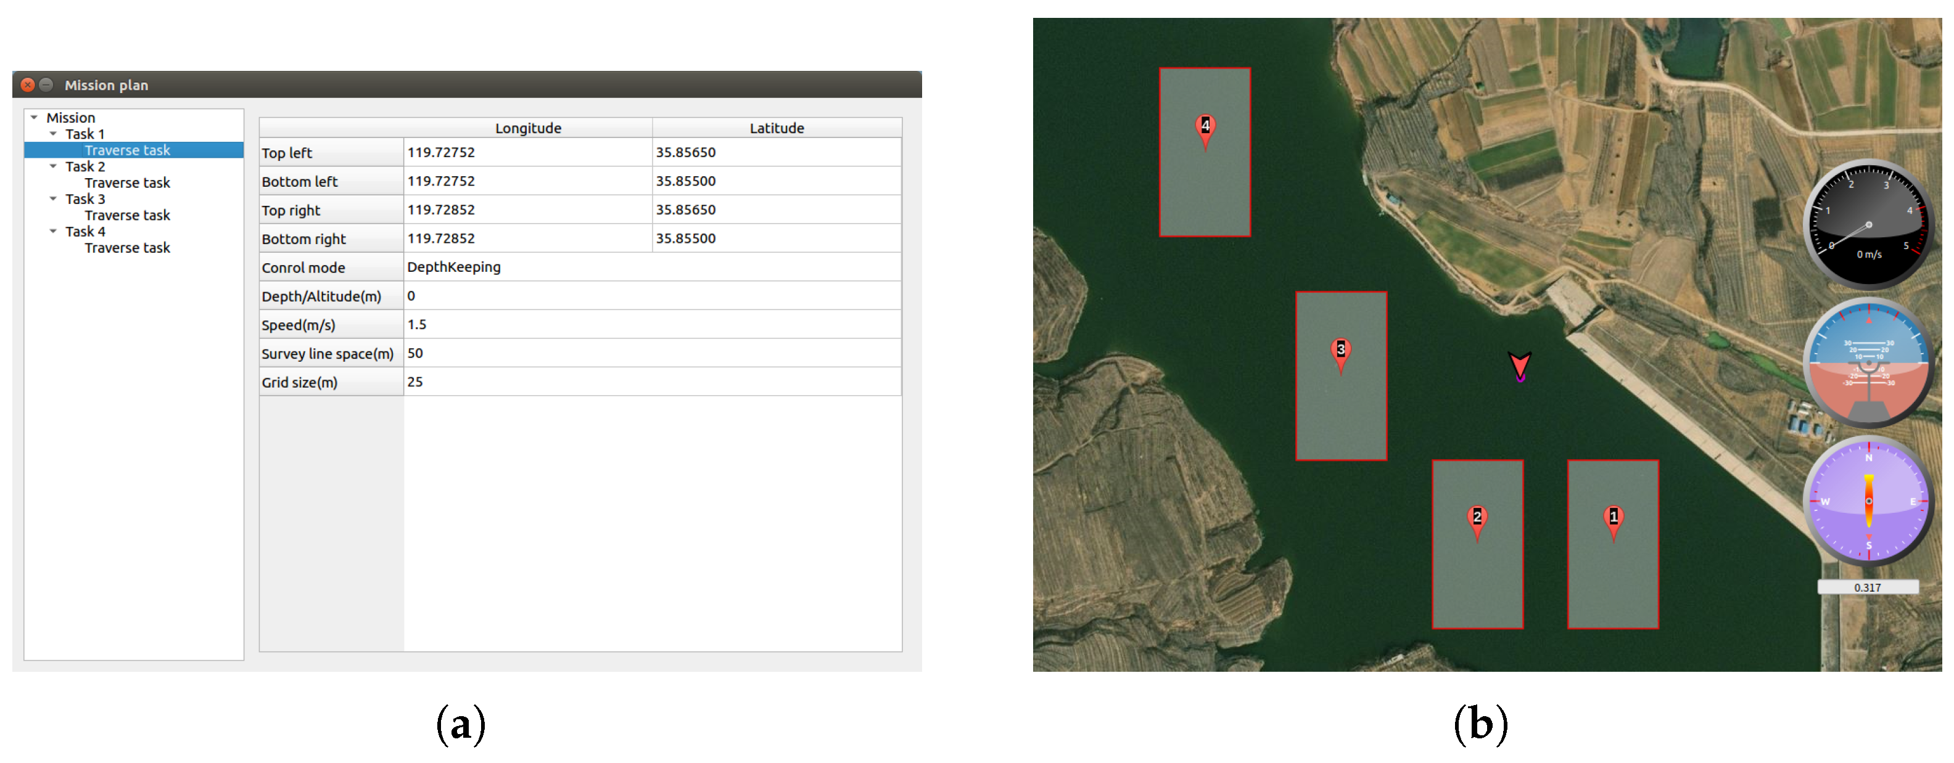
Task: Click the Latitude column header
Action: [x=776, y=128]
